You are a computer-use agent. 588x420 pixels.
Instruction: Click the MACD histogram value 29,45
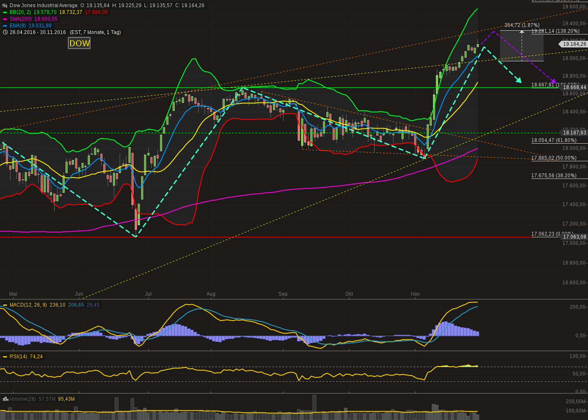[93, 305]
